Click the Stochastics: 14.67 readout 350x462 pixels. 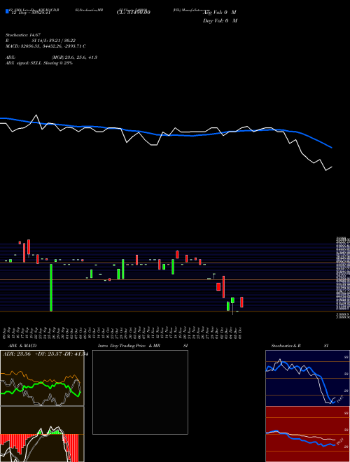click(x=24, y=35)
